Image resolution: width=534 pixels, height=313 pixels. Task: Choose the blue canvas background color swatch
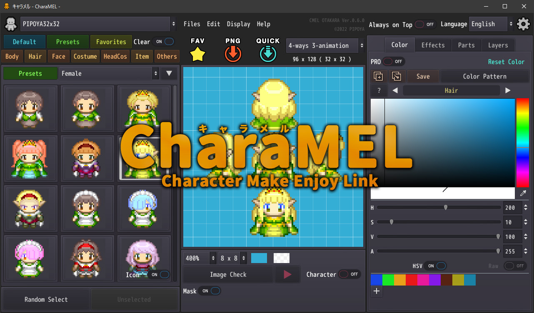(259, 258)
